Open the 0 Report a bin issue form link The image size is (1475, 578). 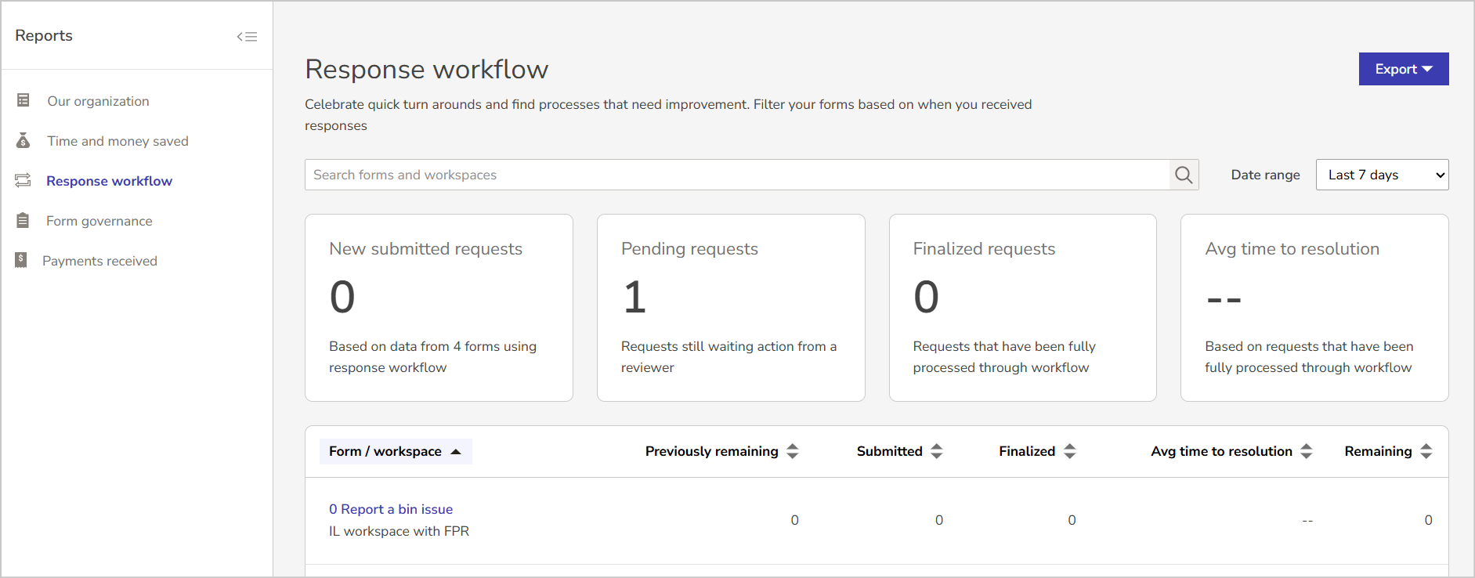pos(391,509)
